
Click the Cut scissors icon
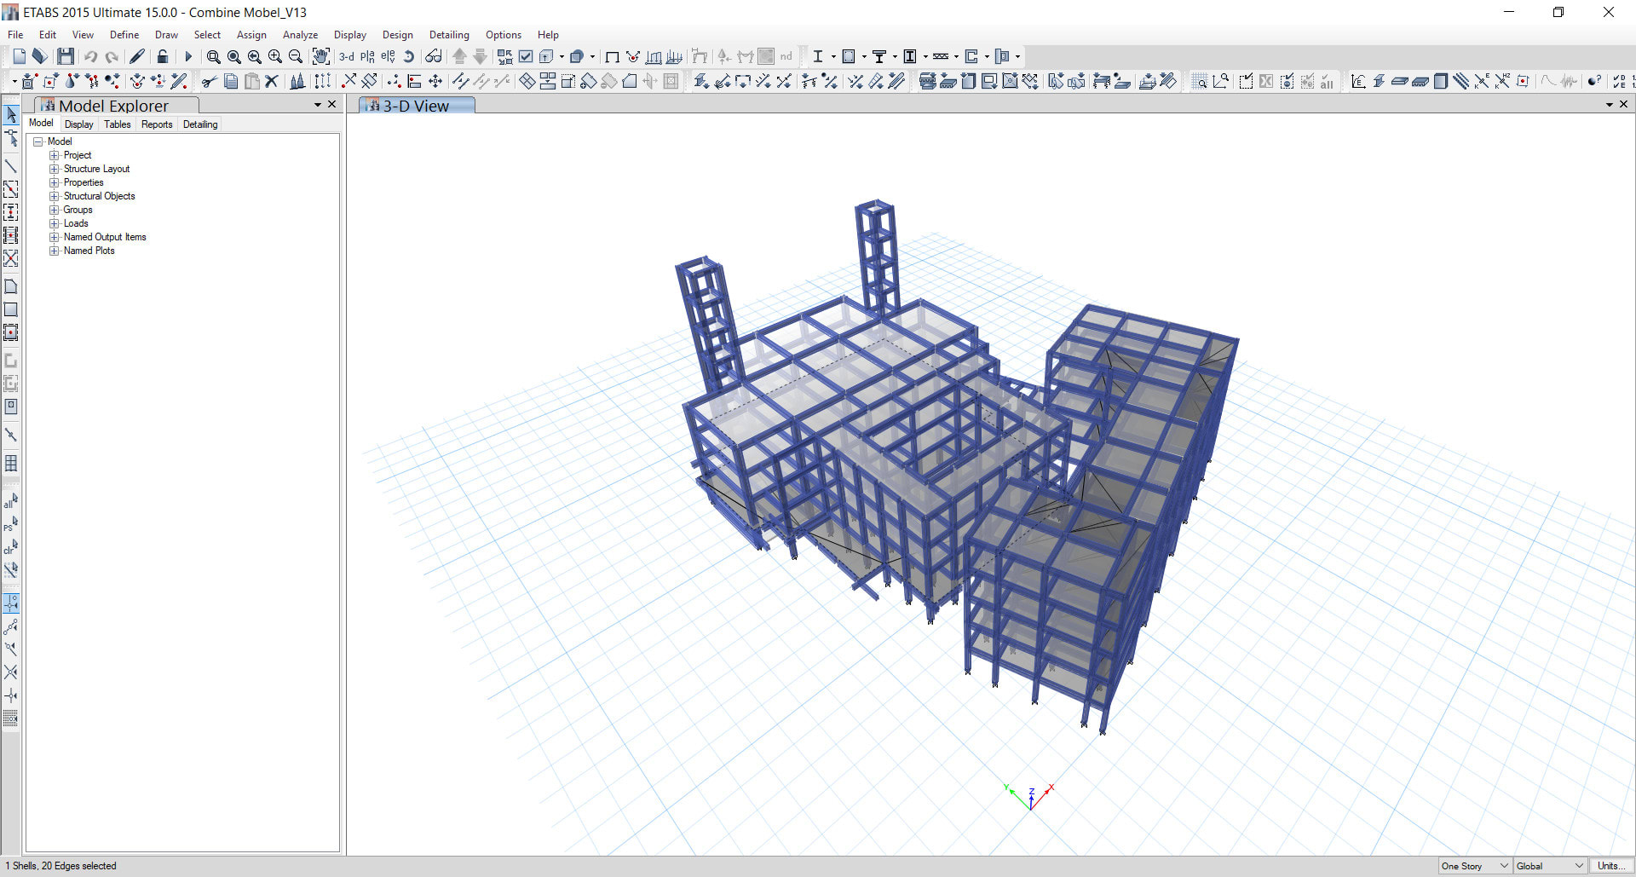(209, 81)
